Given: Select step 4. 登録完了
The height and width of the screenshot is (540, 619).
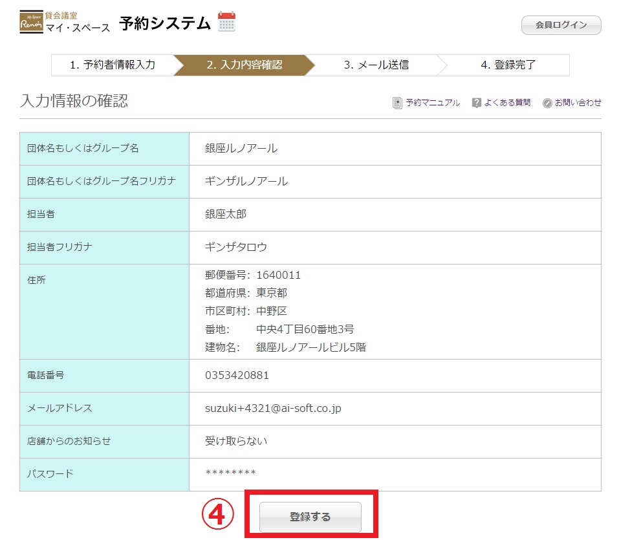Looking at the screenshot, I should [508, 65].
